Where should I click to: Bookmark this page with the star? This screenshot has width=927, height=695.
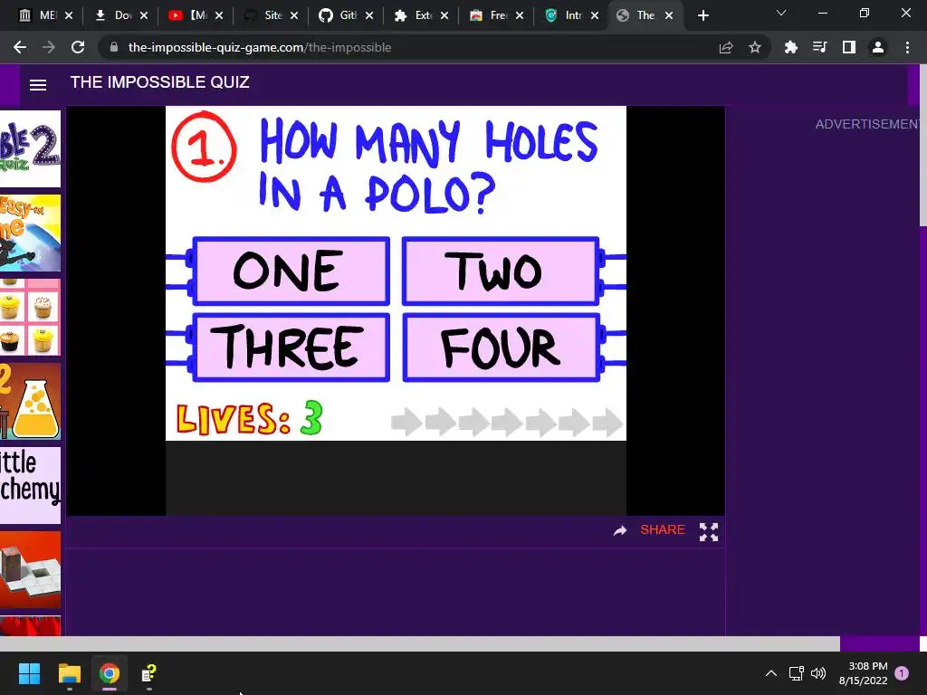click(755, 47)
